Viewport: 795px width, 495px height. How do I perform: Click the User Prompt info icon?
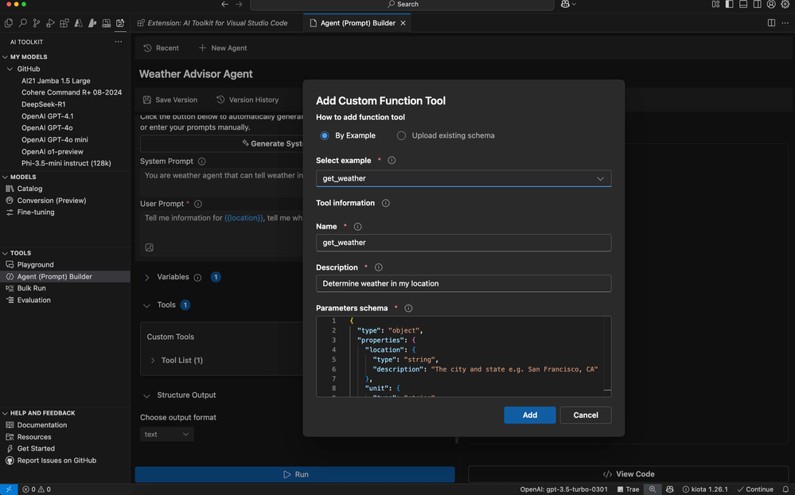[x=197, y=204]
